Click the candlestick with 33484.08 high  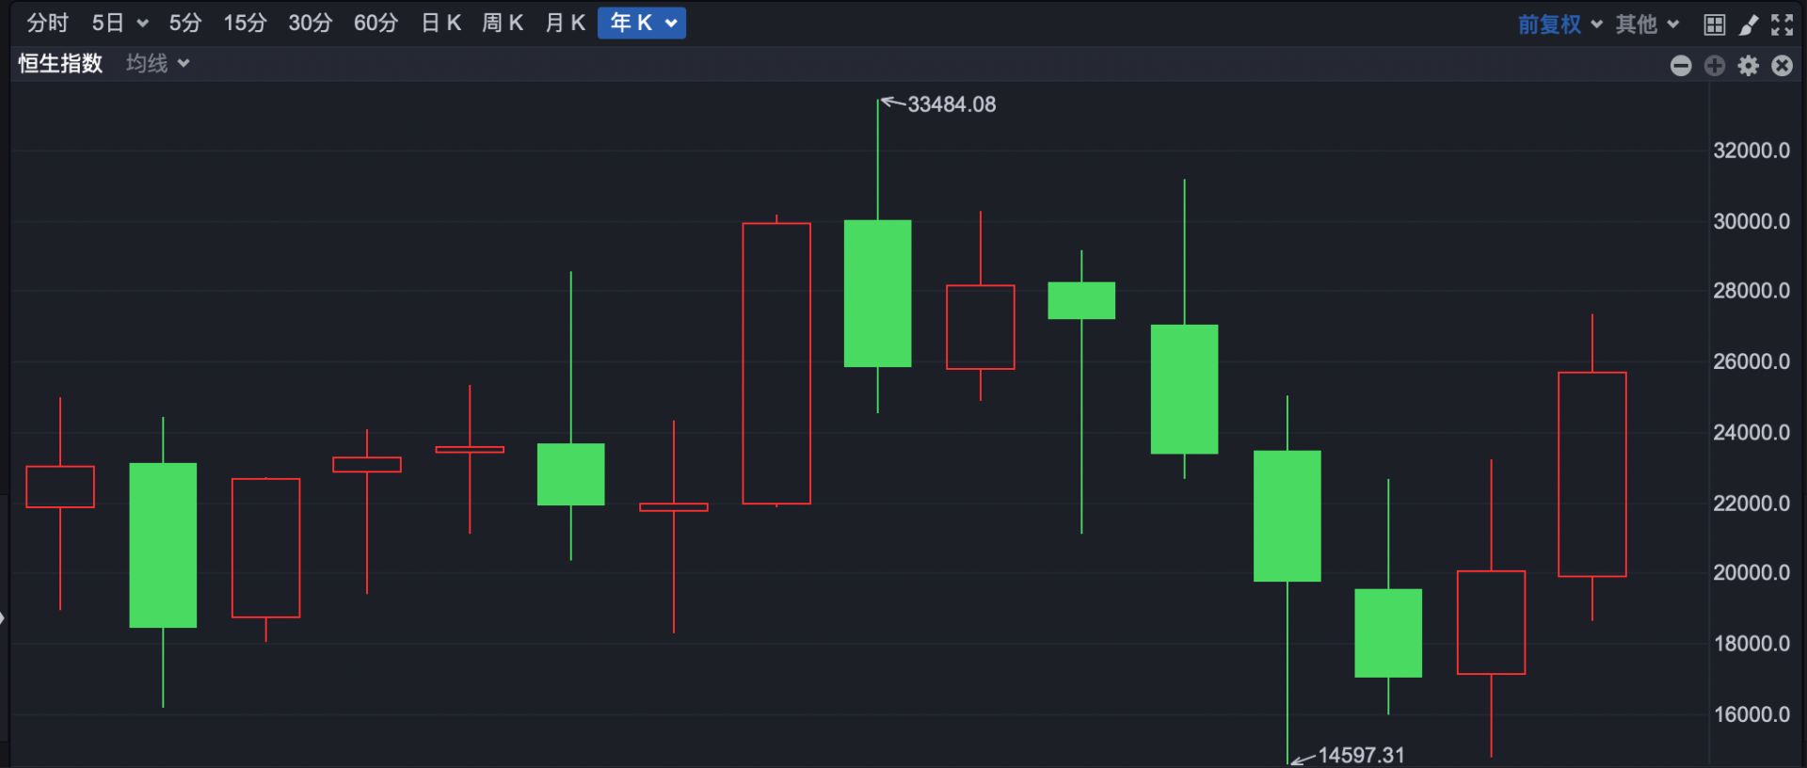tap(877, 293)
